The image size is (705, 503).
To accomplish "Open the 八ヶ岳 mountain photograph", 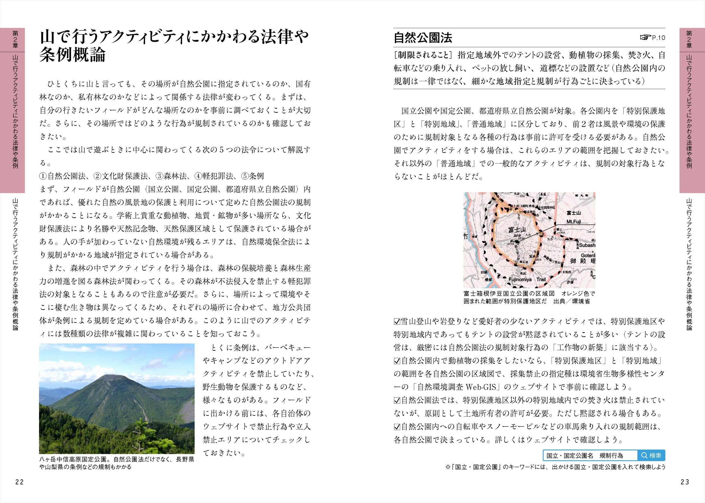I will (x=117, y=399).
